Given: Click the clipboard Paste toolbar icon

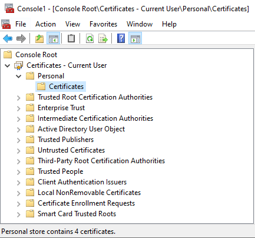Looking at the screenshot, I should pyautogui.click(x=71, y=38).
